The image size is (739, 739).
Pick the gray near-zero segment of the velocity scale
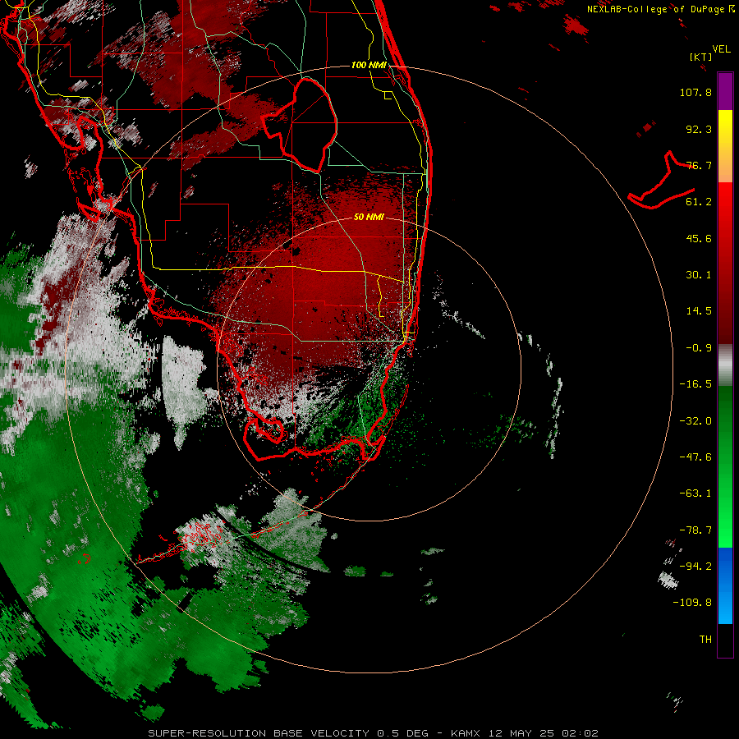(725, 365)
